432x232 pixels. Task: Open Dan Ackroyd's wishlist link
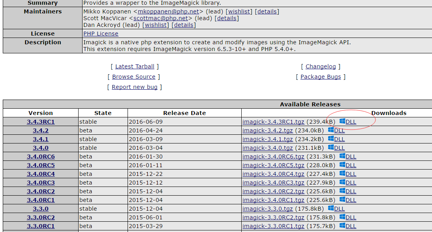156,25
